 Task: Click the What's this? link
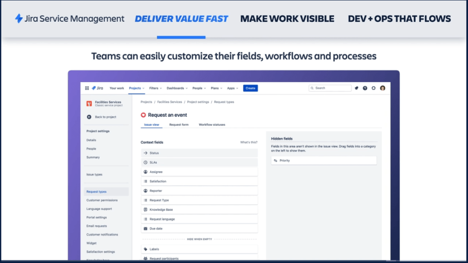pos(249,142)
